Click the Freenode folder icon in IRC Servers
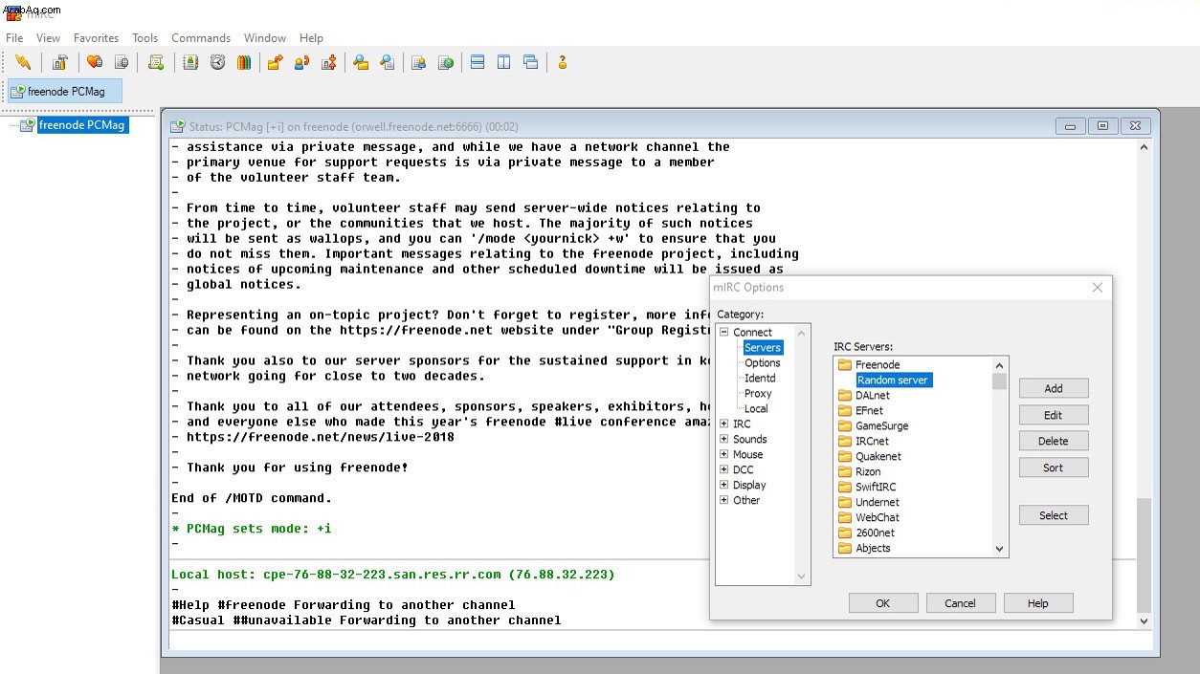Screen dimensions: 1200x674 (x=845, y=365)
